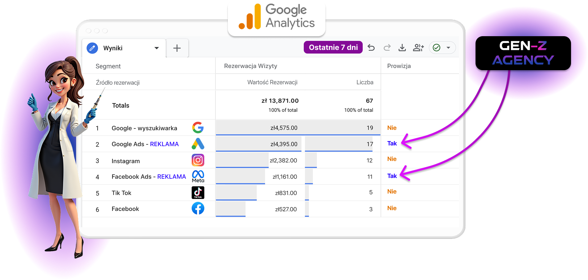588x280 pixels.
Task: Select the Wyniki tab
Action: (124, 48)
